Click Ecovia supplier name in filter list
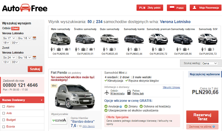The width and height of the screenshot is (222, 131). pyautogui.click(x=11, y=127)
